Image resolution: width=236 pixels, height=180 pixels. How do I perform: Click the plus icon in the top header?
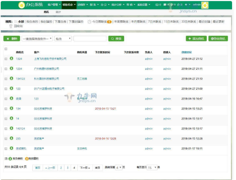186,5
